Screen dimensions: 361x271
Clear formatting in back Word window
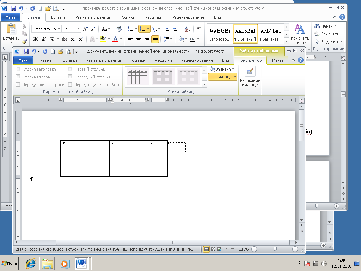point(118,29)
